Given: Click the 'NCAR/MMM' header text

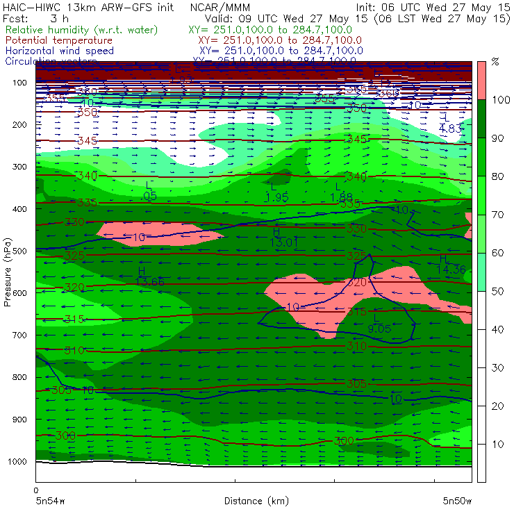Looking at the screenshot, I should point(220,7).
